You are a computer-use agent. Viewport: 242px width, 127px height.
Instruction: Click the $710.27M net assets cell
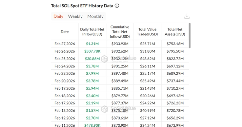click(175, 88)
